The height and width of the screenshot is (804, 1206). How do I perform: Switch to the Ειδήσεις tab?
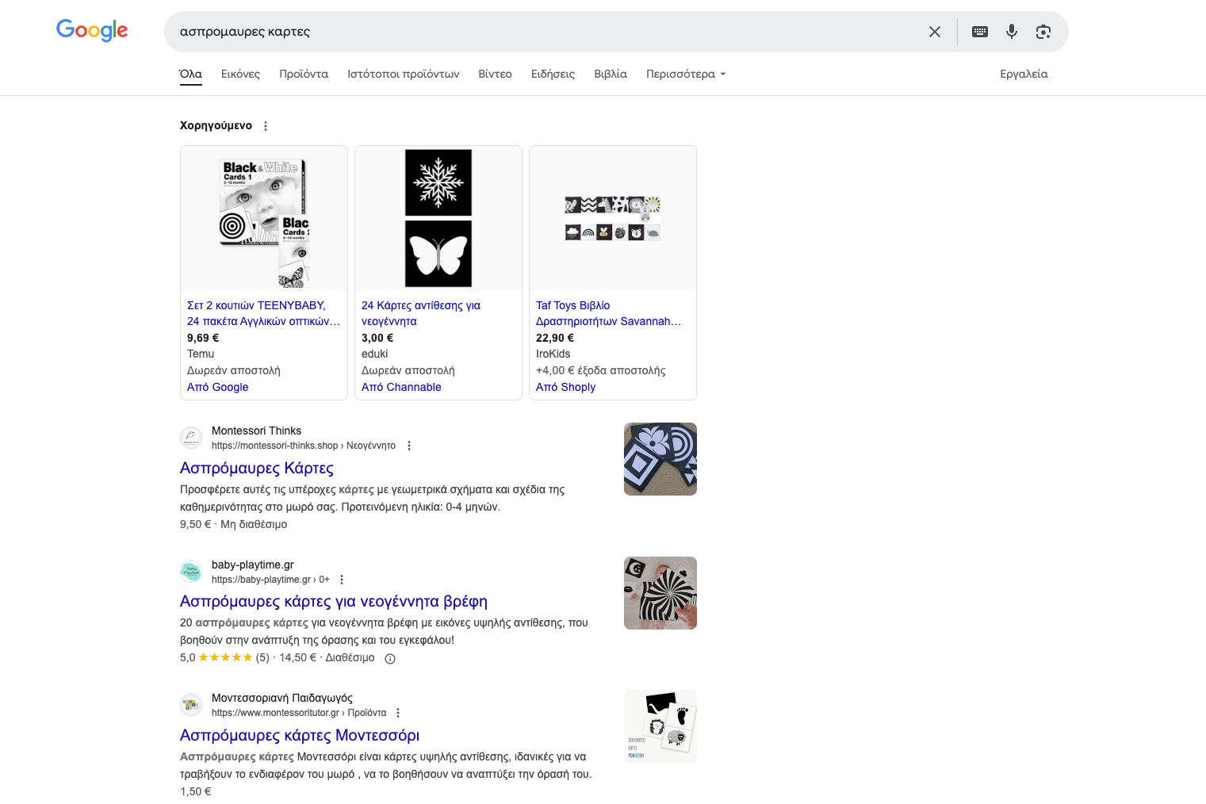pyautogui.click(x=553, y=74)
